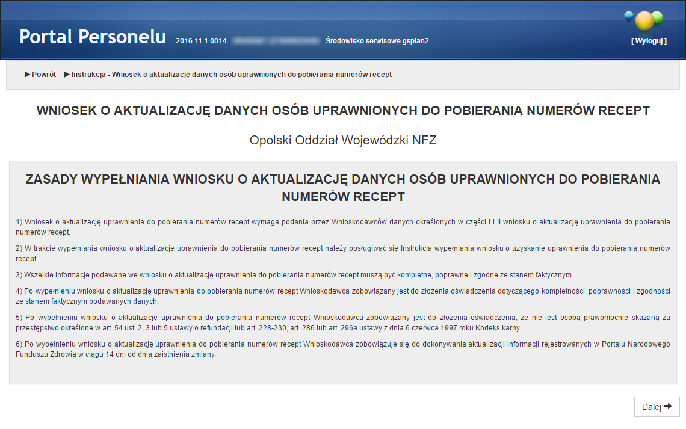Screen dimensions: 686x429
Task: Click the triangle icon before Powrót
Action: click(x=27, y=75)
